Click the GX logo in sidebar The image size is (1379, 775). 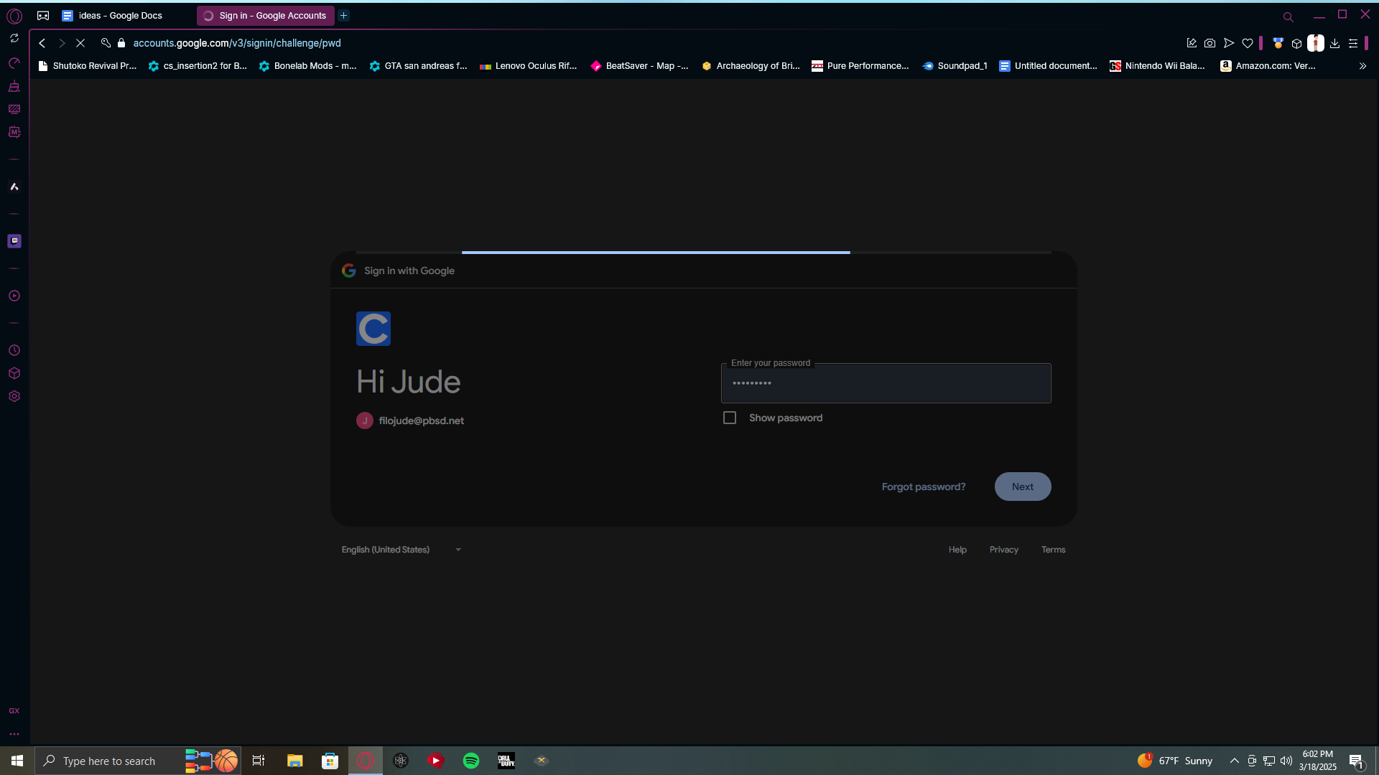point(14,710)
